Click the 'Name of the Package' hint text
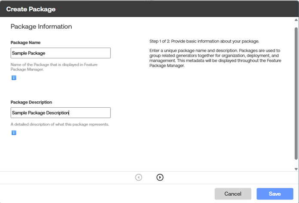 click(x=54, y=67)
